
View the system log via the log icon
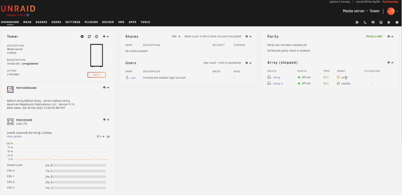[x=389, y=22]
